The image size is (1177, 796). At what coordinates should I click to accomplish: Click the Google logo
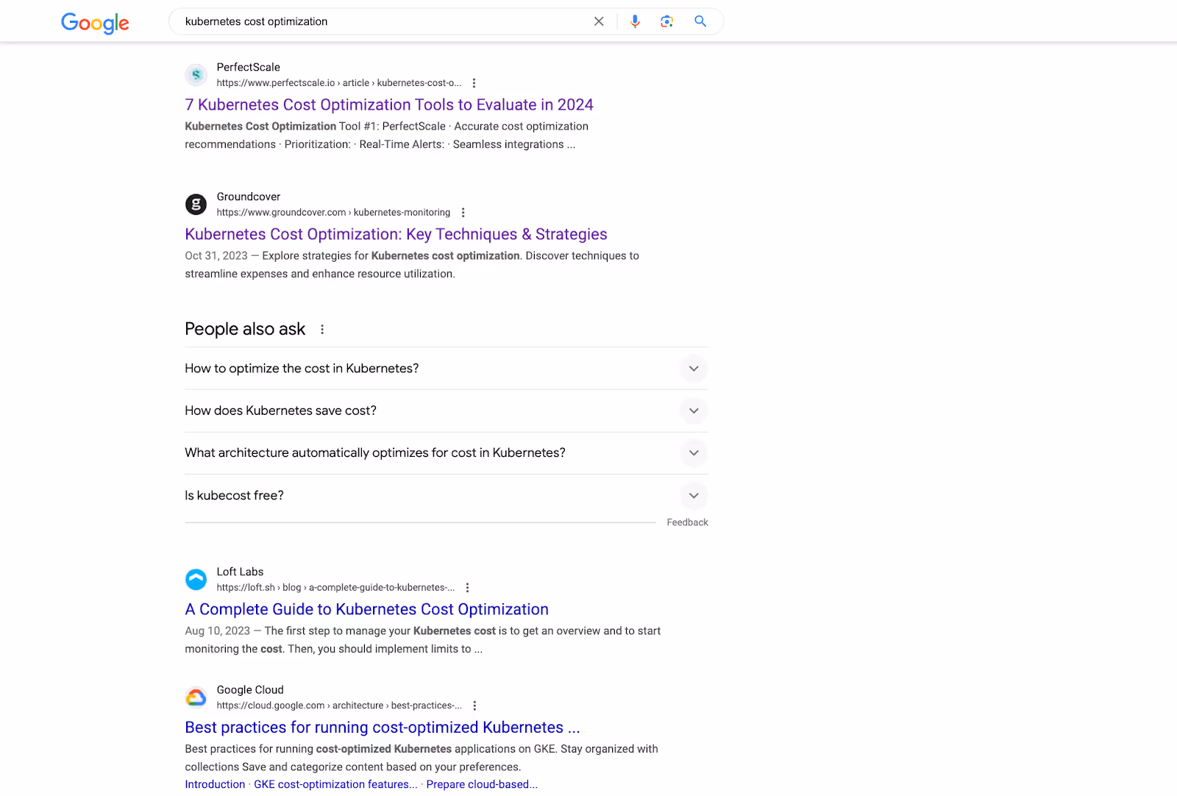95,23
